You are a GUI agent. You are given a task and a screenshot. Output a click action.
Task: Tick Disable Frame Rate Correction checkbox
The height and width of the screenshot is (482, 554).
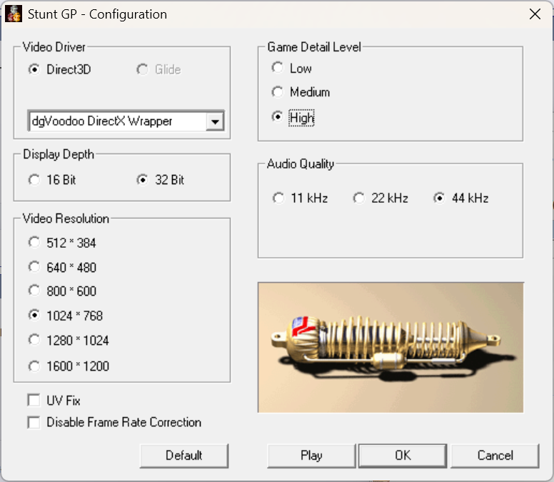tap(34, 422)
